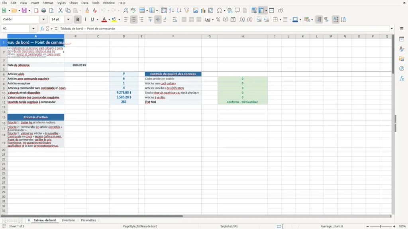Image resolution: width=408 pixels, height=229 pixels.
Task: Expand the Conditional Formatting dropdown arrow
Action: pos(312,20)
